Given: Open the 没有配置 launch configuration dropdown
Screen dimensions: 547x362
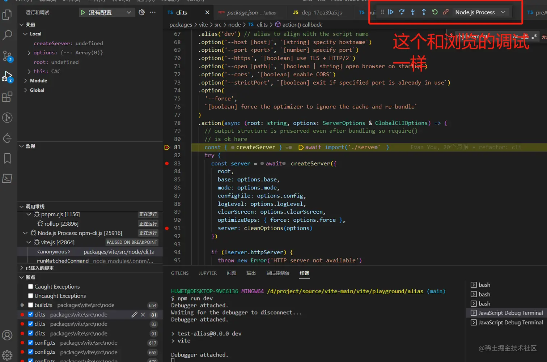Looking at the screenshot, I should 110,12.
